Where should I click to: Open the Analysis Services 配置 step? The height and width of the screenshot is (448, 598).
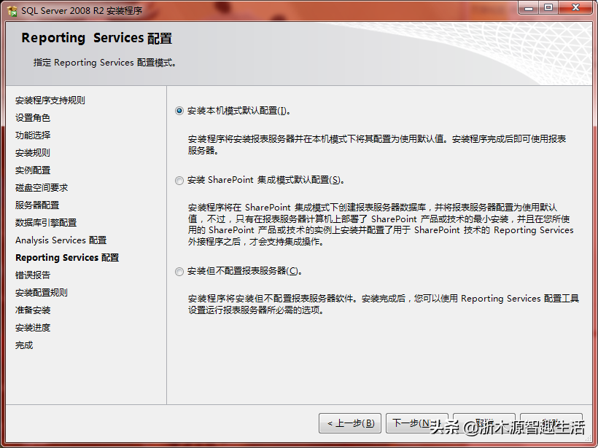61,240
